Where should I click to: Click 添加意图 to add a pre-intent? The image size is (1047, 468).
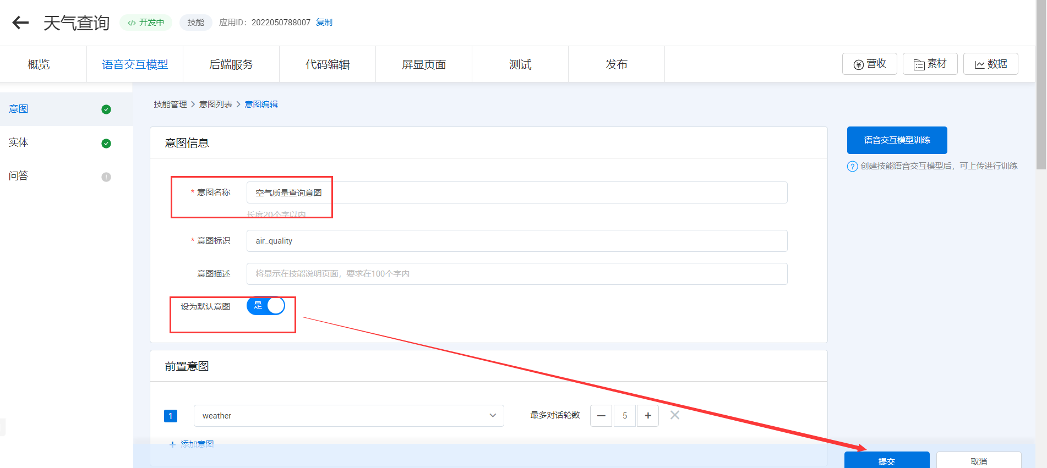pos(192,444)
